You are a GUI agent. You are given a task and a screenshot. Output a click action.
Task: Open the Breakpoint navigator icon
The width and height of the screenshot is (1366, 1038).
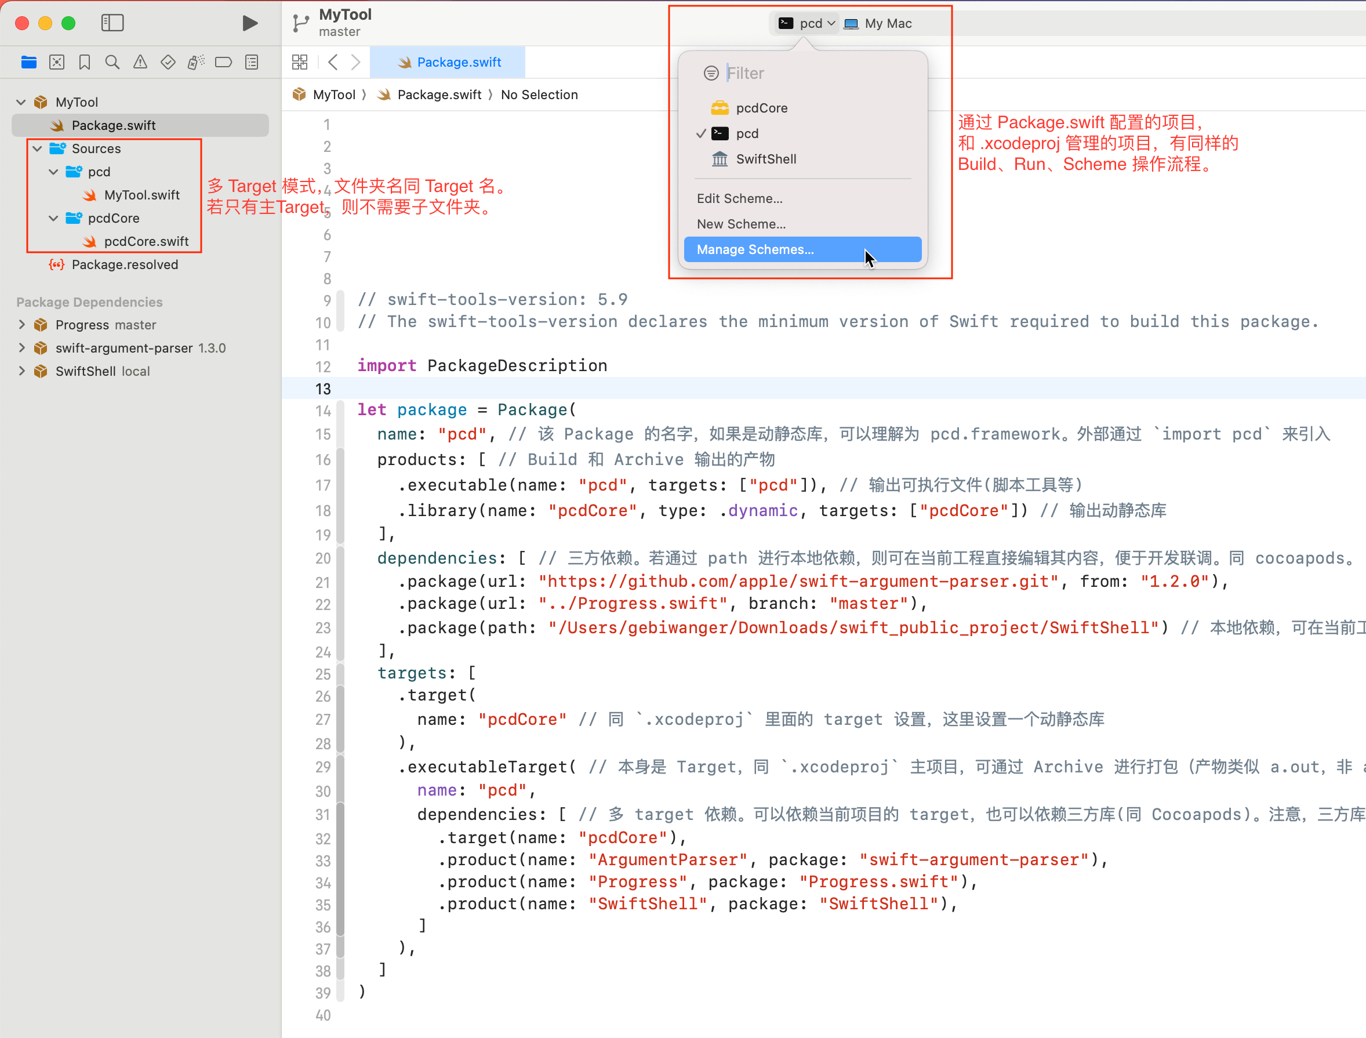pos(224,63)
